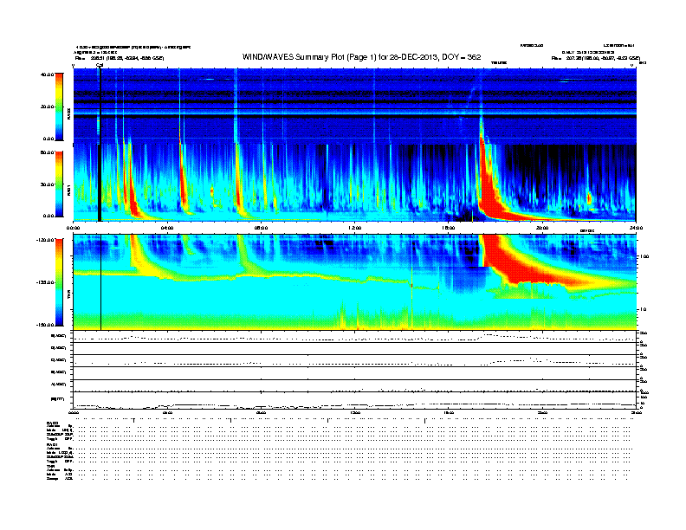Click the small red spot near 06:00 in RAD1

[211, 191]
